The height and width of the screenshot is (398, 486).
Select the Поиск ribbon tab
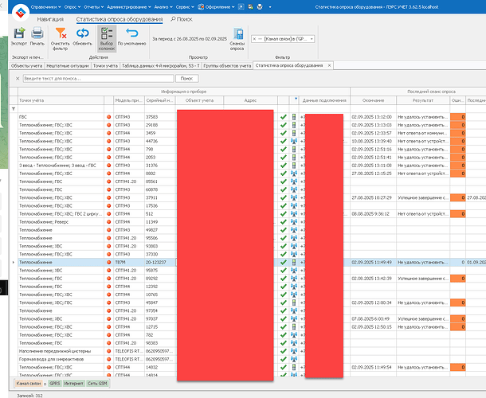pyautogui.click(x=182, y=19)
